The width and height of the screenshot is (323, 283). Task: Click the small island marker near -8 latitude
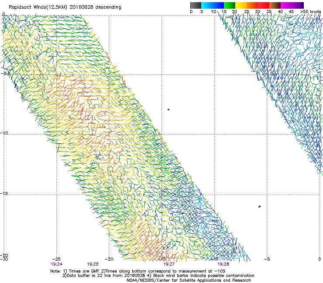pos(168,110)
